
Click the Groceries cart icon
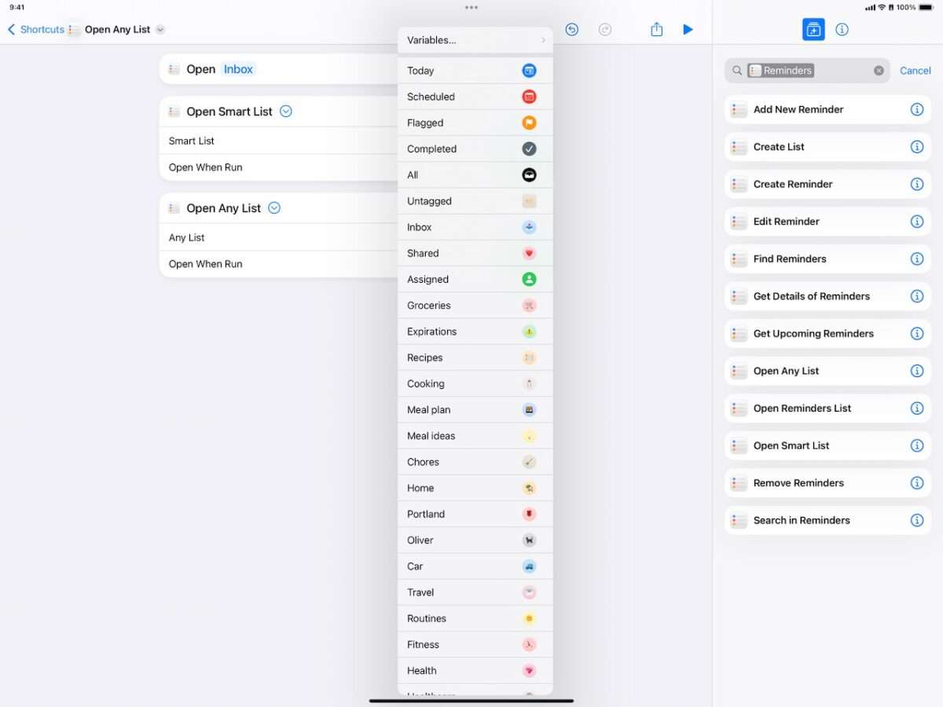point(530,305)
